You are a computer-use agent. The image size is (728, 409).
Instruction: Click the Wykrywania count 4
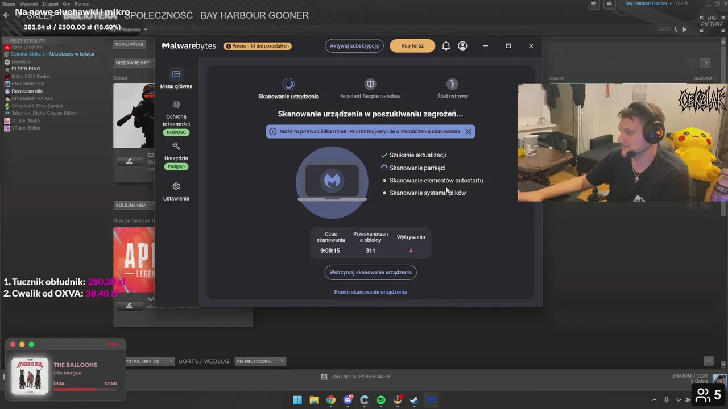point(411,251)
